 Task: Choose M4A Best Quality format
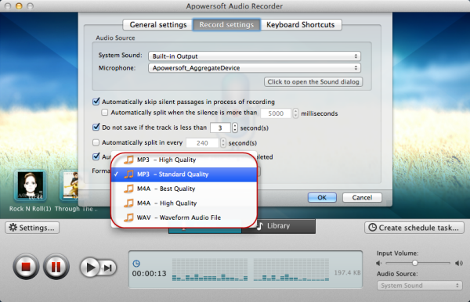[x=184, y=189]
